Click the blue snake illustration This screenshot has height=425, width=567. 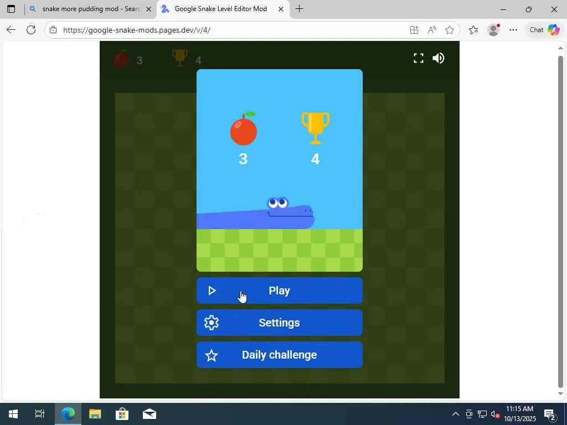coord(255,213)
